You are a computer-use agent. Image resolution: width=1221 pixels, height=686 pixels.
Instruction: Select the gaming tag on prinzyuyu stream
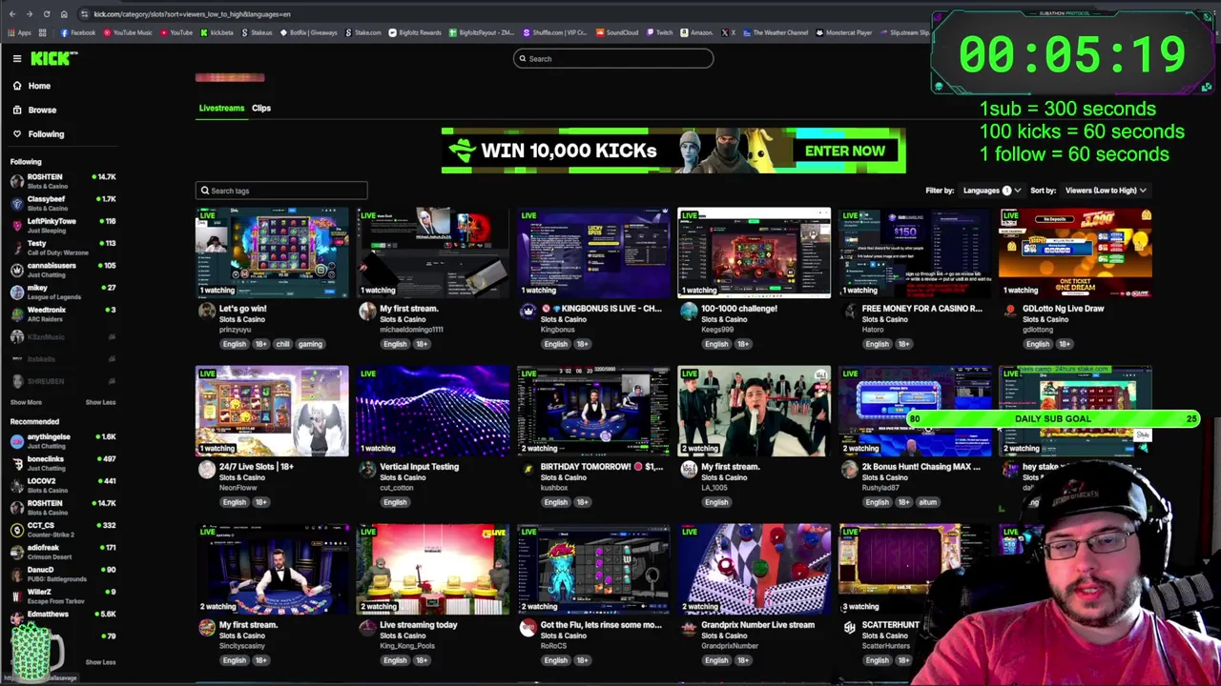[310, 344]
